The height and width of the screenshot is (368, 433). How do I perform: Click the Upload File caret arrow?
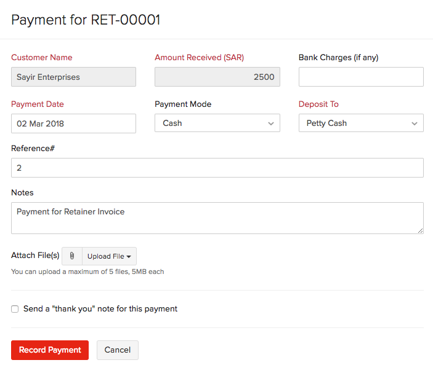pos(129,256)
